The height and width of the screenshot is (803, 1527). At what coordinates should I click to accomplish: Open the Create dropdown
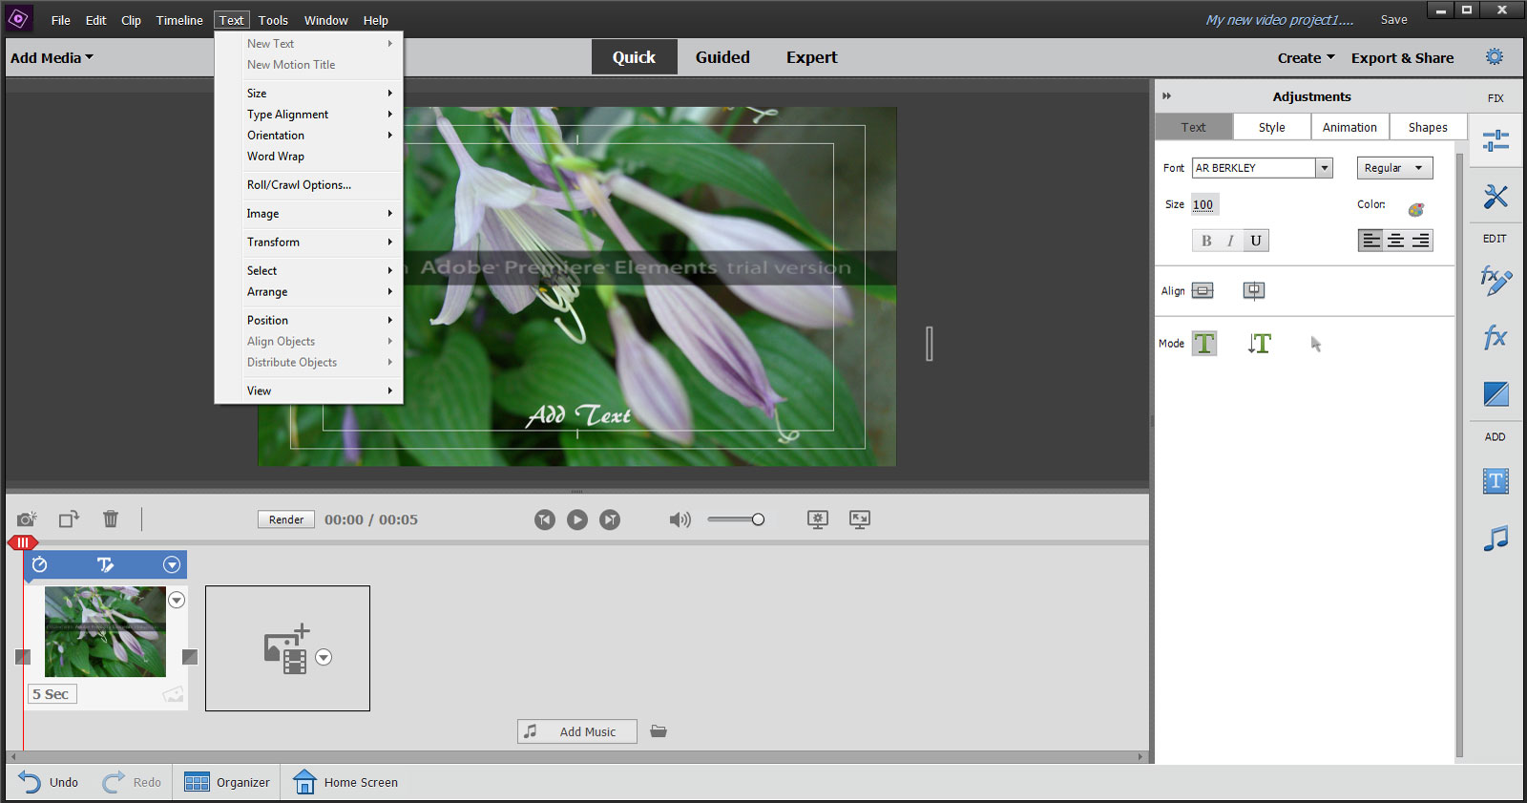pyautogui.click(x=1307, y=57)
